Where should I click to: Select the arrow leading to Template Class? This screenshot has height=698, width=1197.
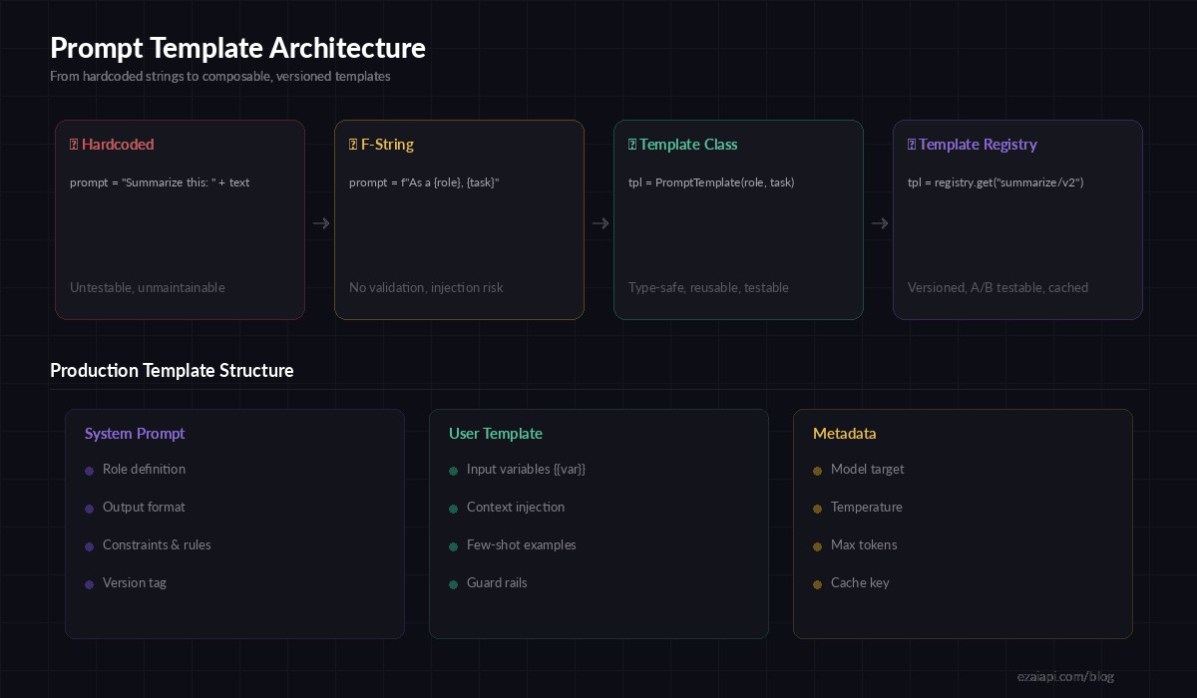pos(599,223)
